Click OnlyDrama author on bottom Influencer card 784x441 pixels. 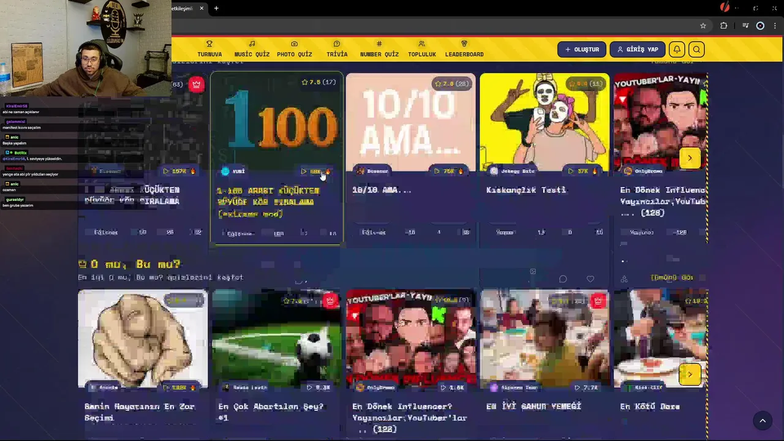click(376, 388)
